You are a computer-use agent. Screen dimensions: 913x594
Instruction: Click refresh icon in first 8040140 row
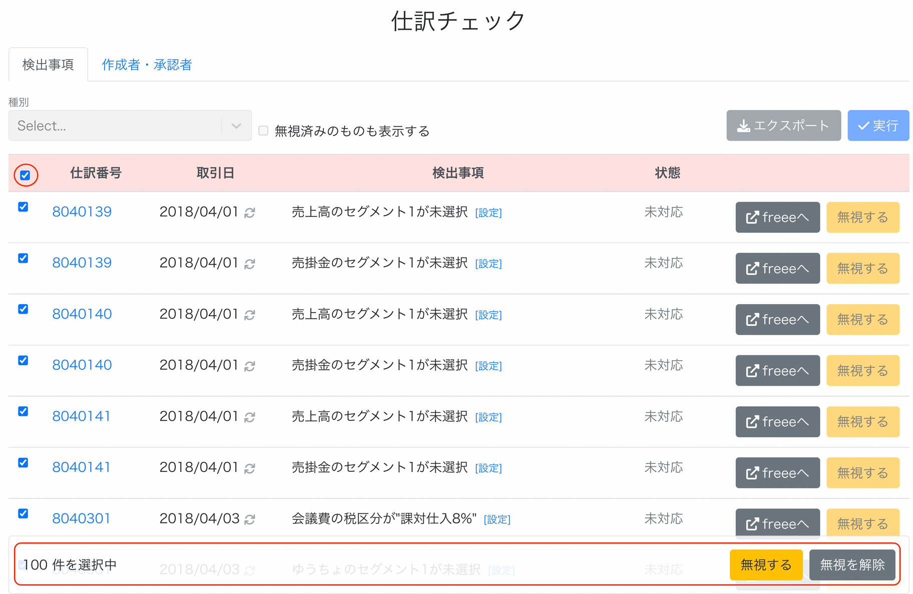coord(250,315)
